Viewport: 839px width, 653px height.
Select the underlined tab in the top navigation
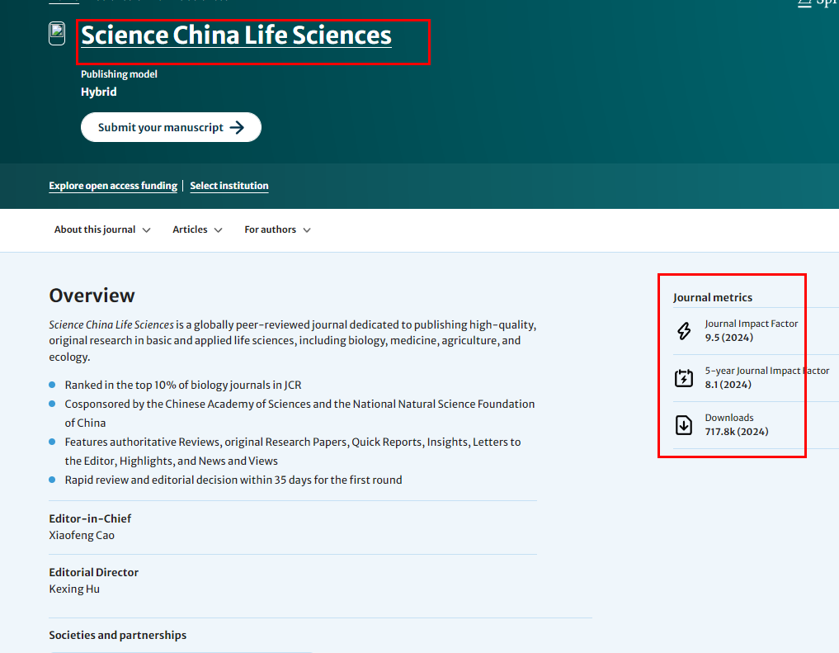tap(63, 3)
